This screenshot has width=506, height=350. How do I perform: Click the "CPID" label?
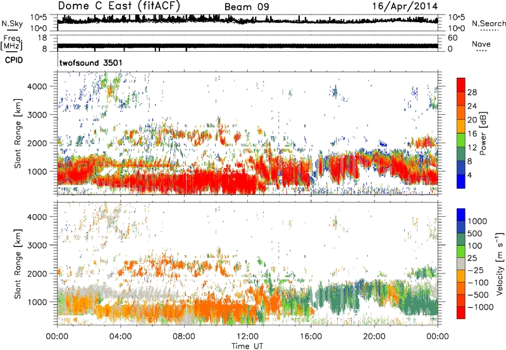tap(14, 60)
